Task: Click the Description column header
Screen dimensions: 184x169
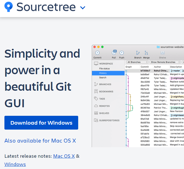Action: point(176,67)
